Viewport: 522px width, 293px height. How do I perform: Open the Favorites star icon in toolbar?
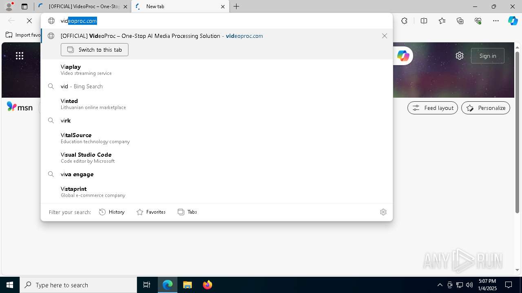coord(442,21)
